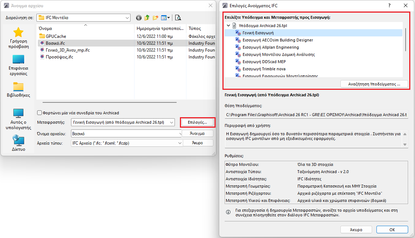Click the translator list vertical scrollbar
Viewport: 415px width, 238px height.
406,40
